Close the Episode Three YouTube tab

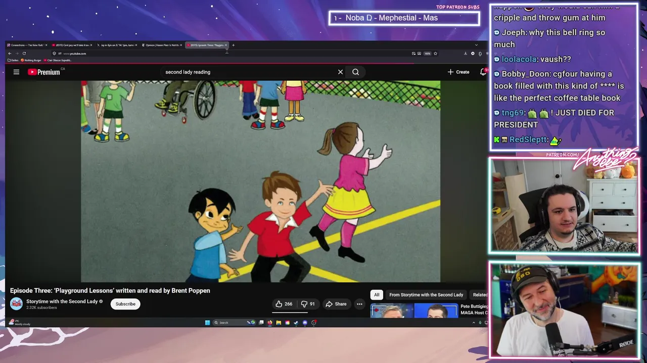pyautogui.click(x=226, y=45)
